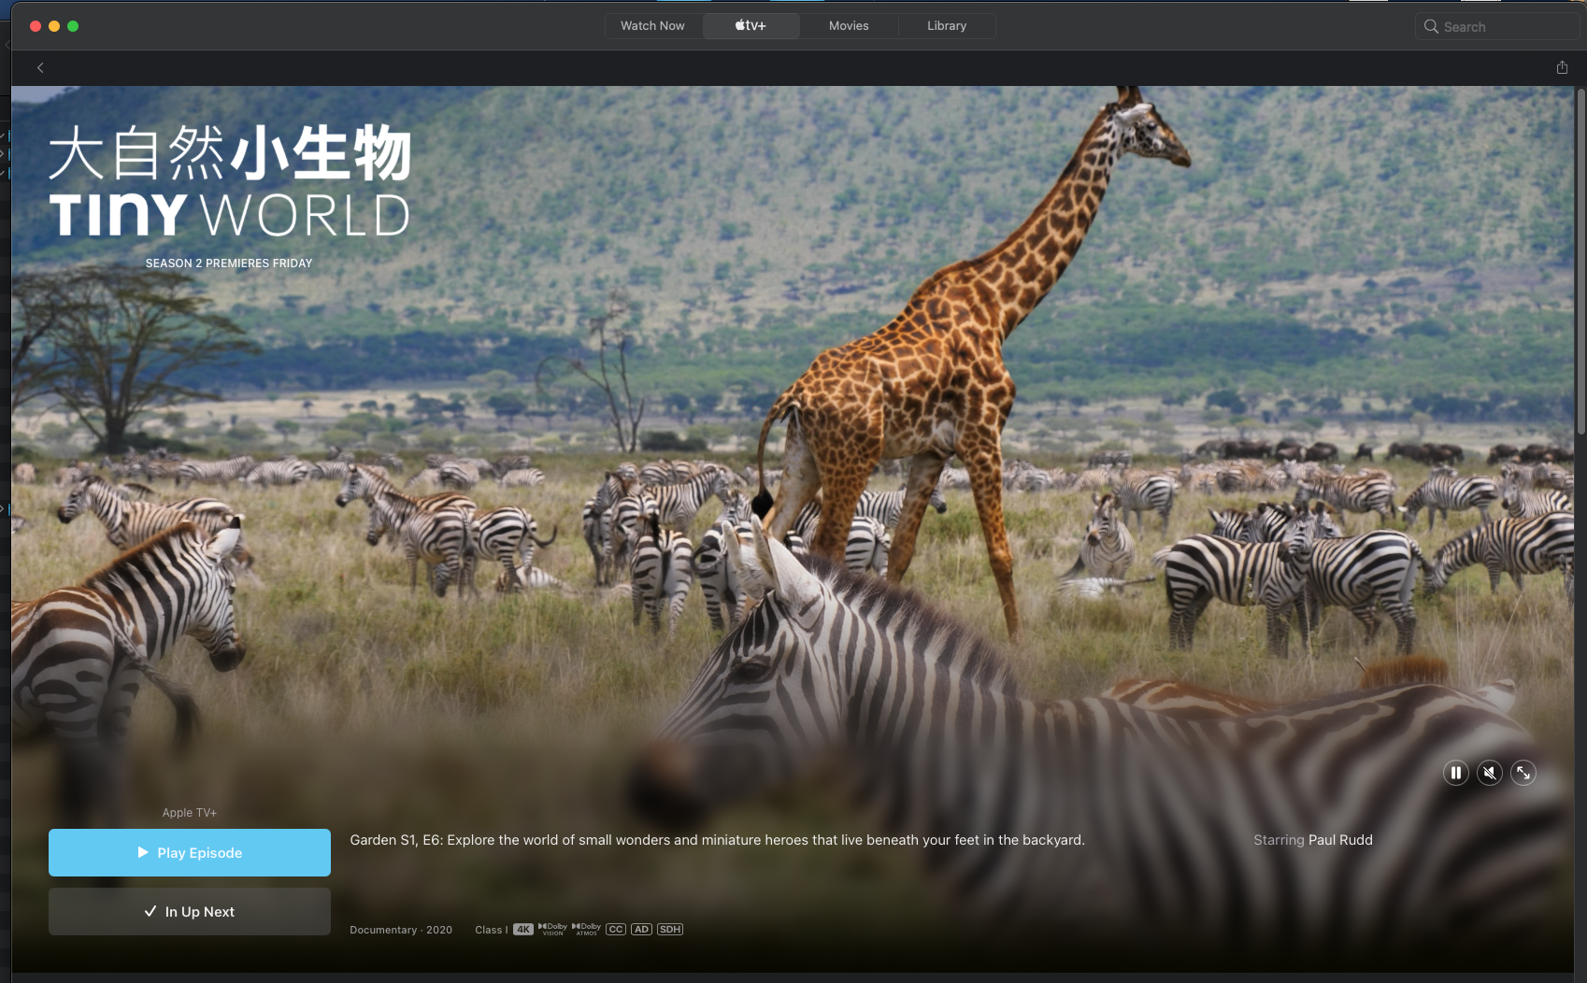
Task: Switch to the Watch Now tab
Action: [x=652, y=26]
